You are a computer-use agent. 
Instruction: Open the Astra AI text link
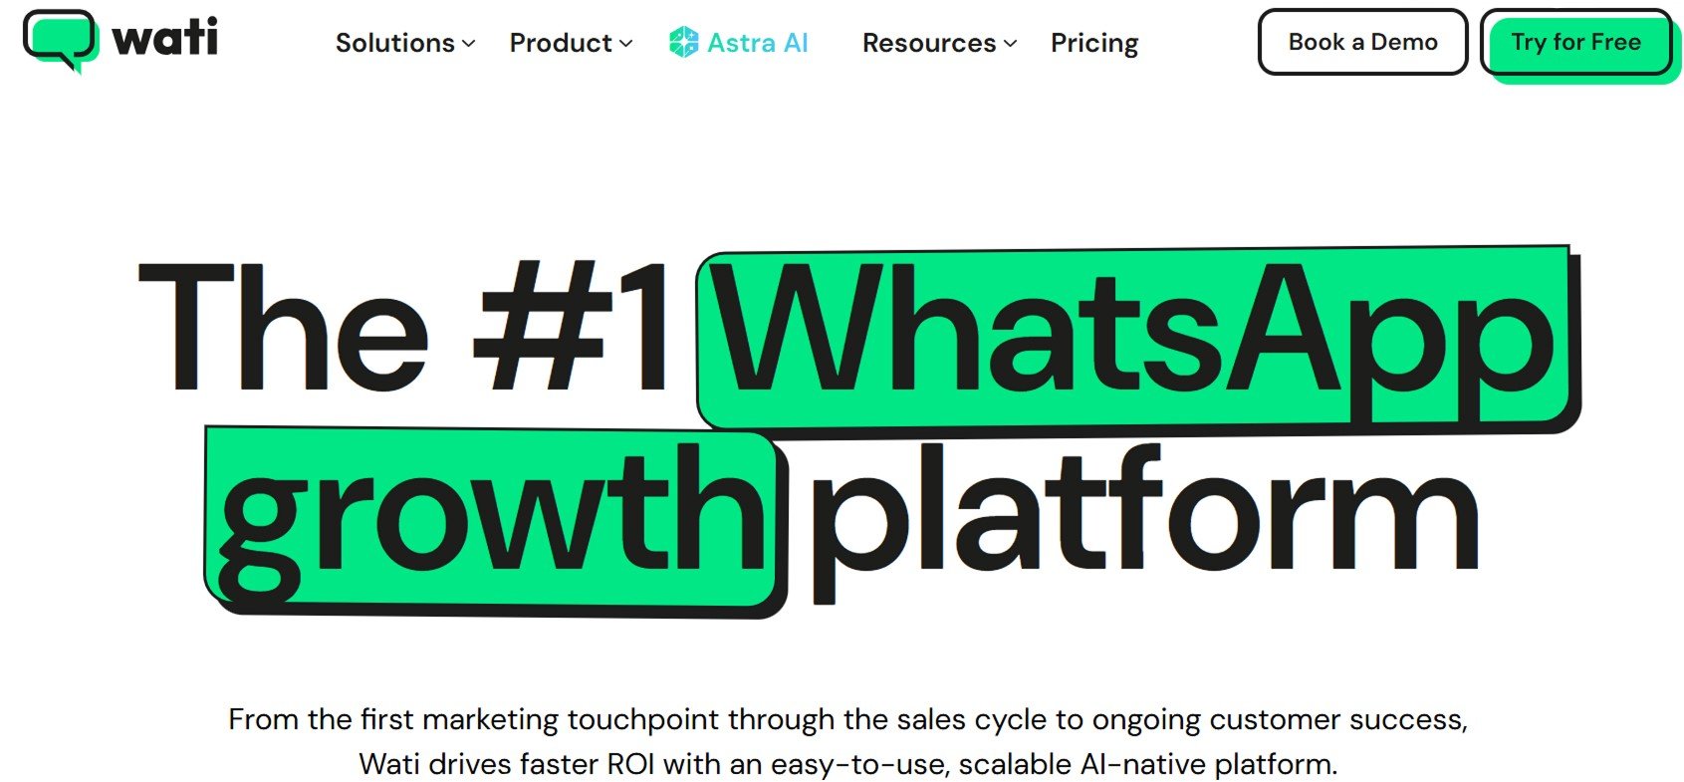pos(758,43)
